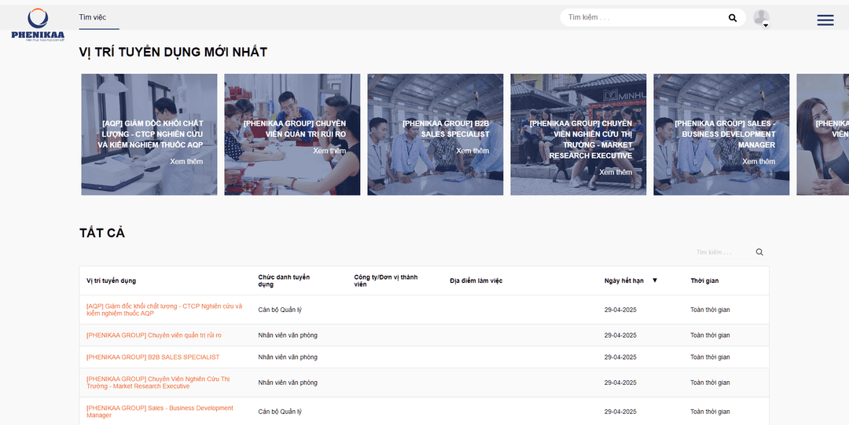Click the Phenikaa logo
The image size is (849, 425).
(38, 24)
